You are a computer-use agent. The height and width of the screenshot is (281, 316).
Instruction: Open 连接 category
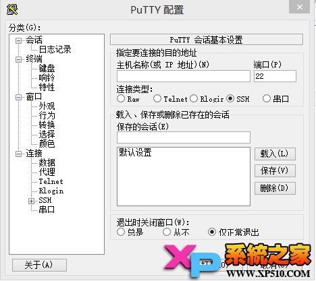[x=34, y=153]
